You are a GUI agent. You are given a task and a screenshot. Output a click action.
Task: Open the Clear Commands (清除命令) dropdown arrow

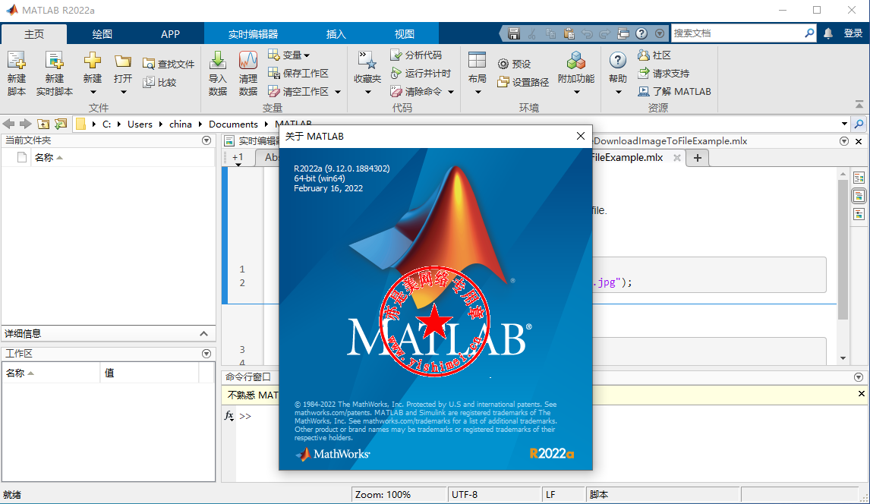[x=450, y=92]
